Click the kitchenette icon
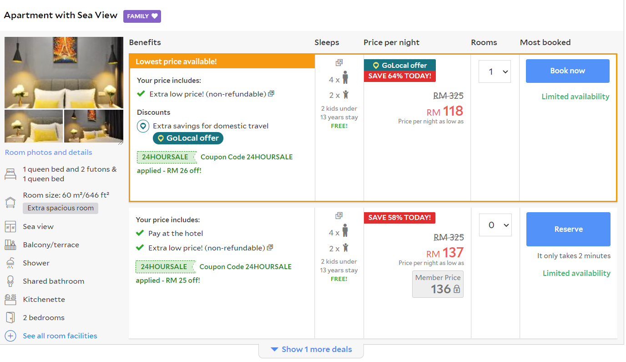626x362 pixels. coord(10,300)
